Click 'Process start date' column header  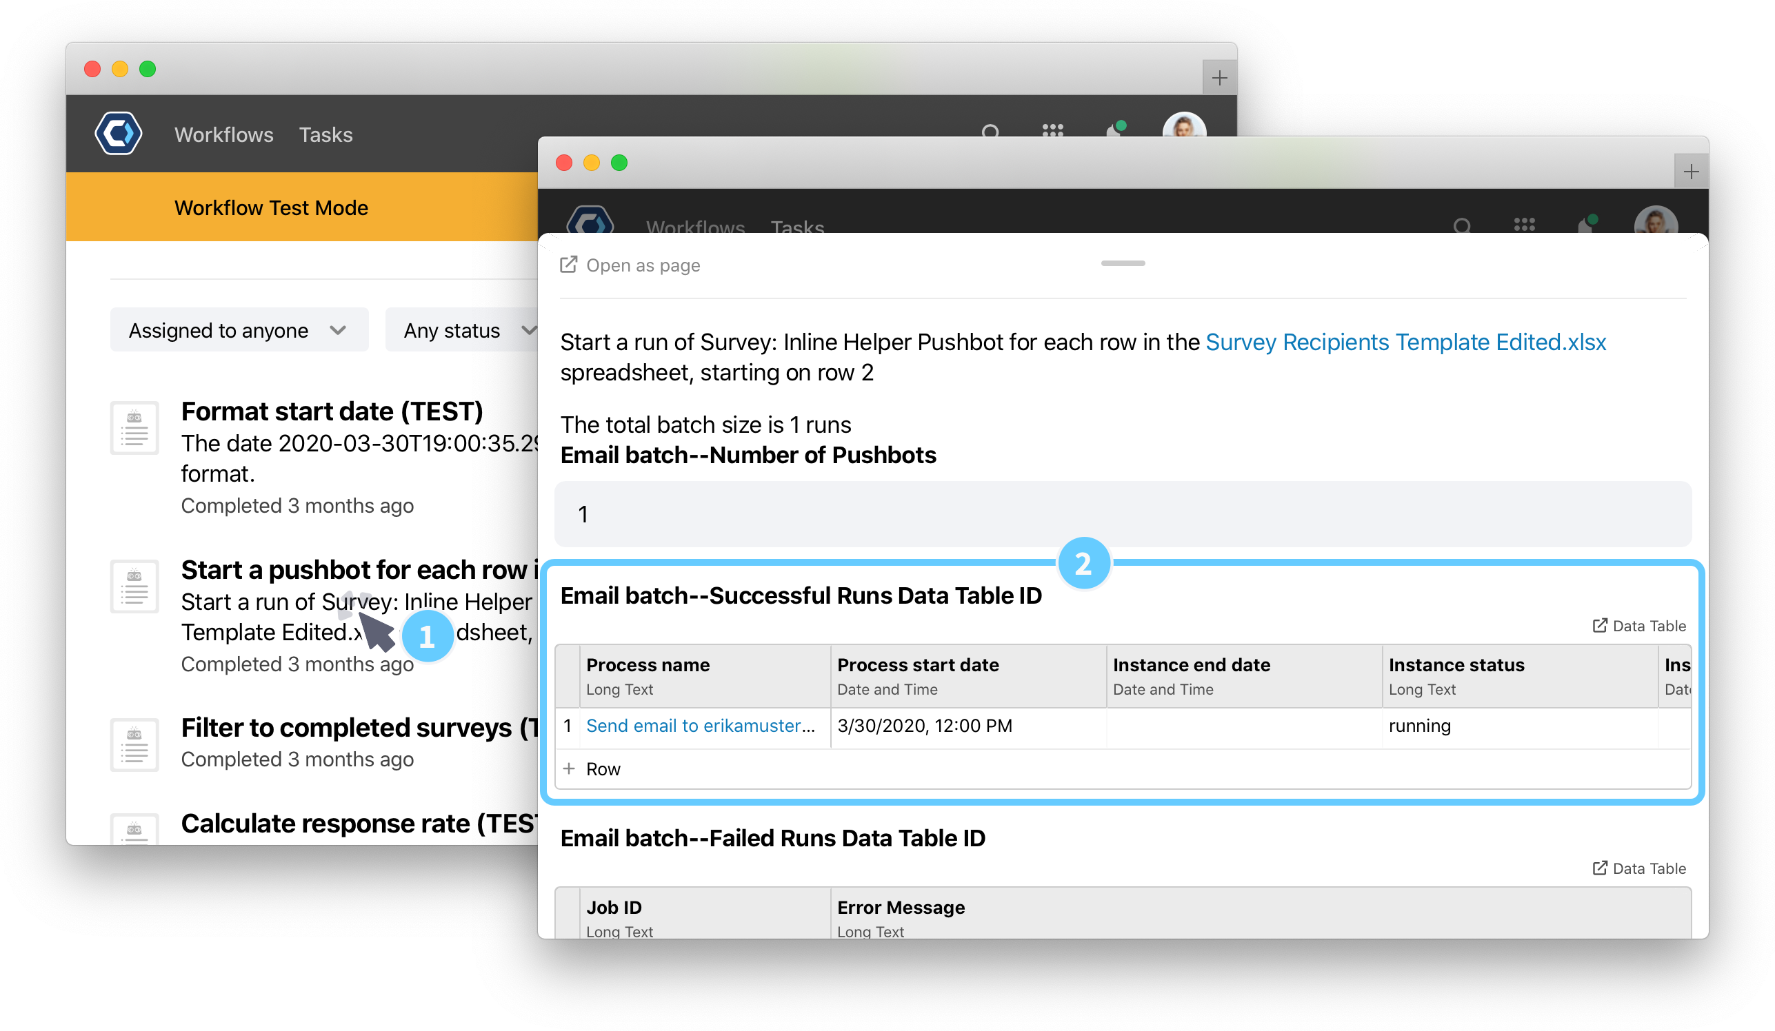click(968, 675)
